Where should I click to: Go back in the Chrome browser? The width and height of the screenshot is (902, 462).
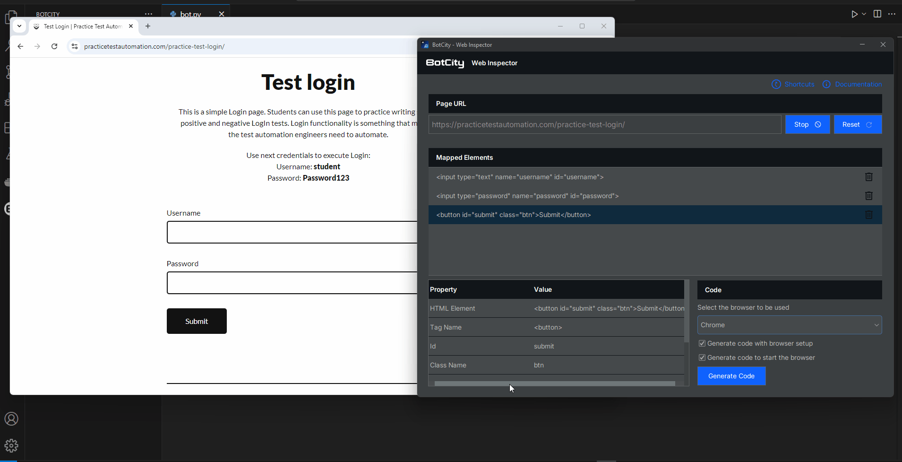[20, 46]
